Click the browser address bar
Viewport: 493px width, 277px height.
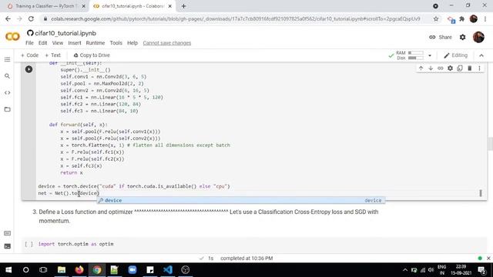pyautogui.click(x=236, y=18)
